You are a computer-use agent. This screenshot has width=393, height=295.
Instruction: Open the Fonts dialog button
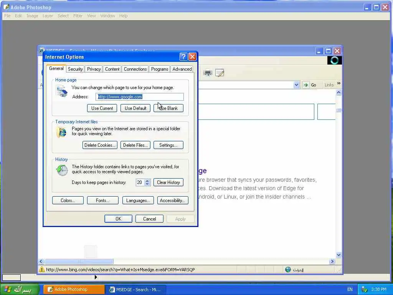click(x=103, y=201)
